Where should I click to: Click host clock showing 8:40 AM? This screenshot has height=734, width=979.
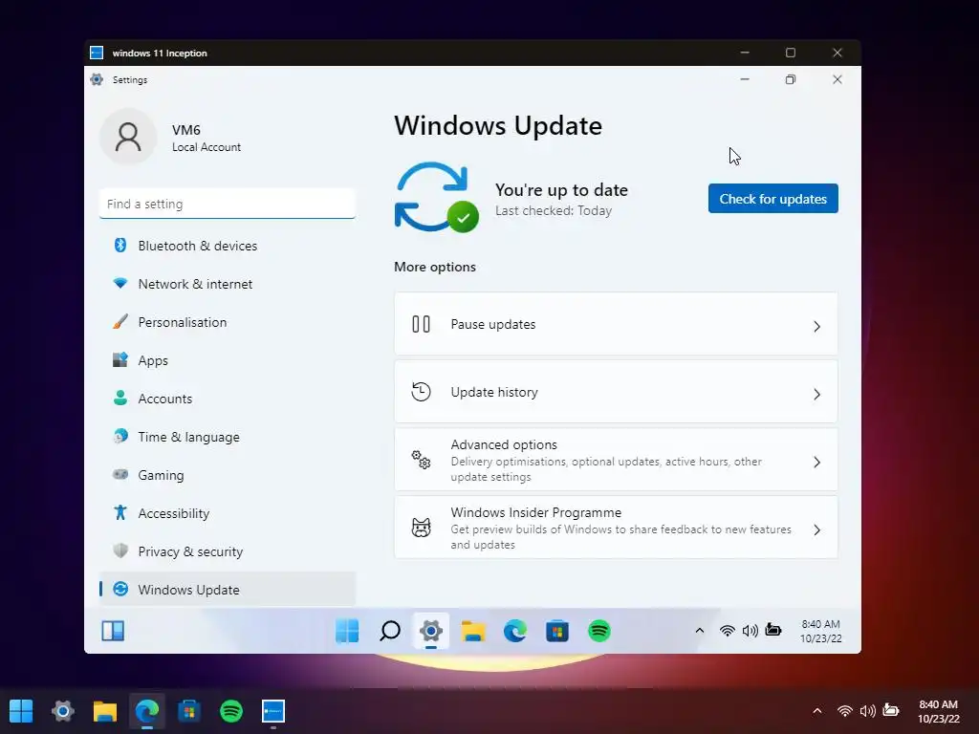(938, 711)
